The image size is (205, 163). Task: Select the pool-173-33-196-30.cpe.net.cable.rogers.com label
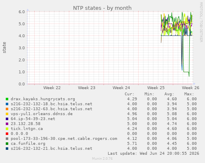click(64, 139)
